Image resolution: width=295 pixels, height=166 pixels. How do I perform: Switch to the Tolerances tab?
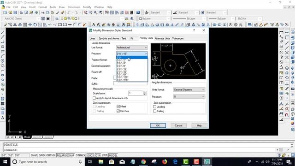point(178,38)
